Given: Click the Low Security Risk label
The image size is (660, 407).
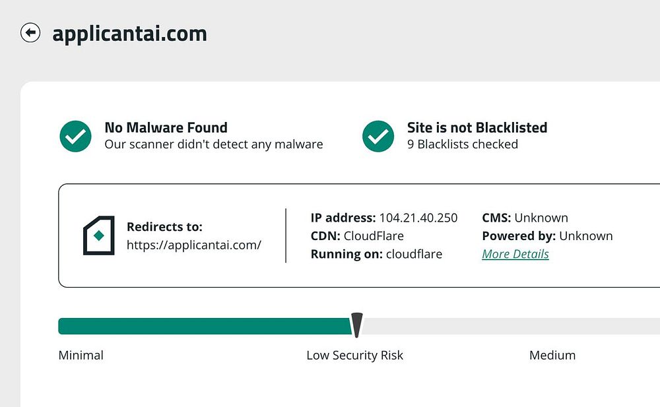Looking at the screenshot, I should click(x=354, y=355).
